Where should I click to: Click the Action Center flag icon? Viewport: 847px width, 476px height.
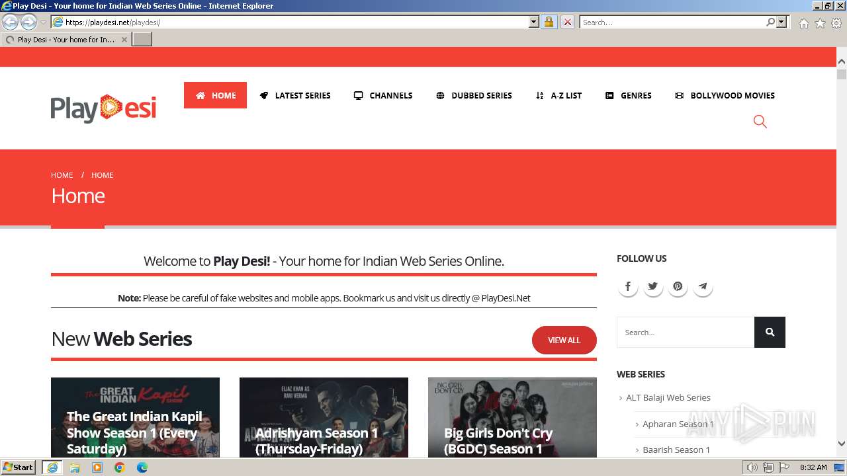[784, 467]
